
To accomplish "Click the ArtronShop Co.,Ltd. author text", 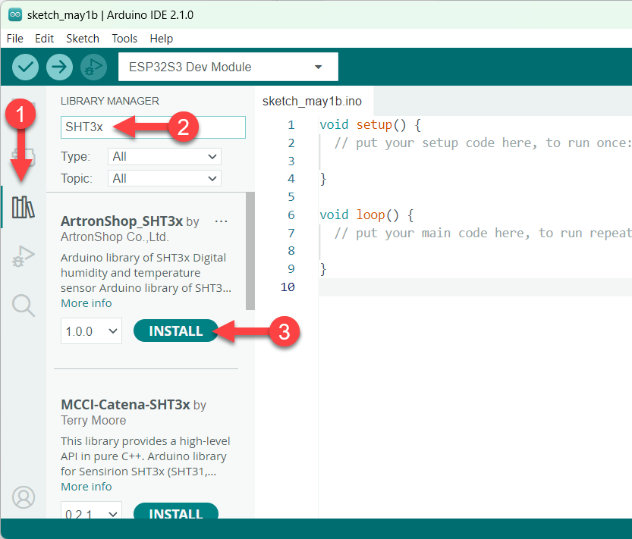I will click(115, 237).
